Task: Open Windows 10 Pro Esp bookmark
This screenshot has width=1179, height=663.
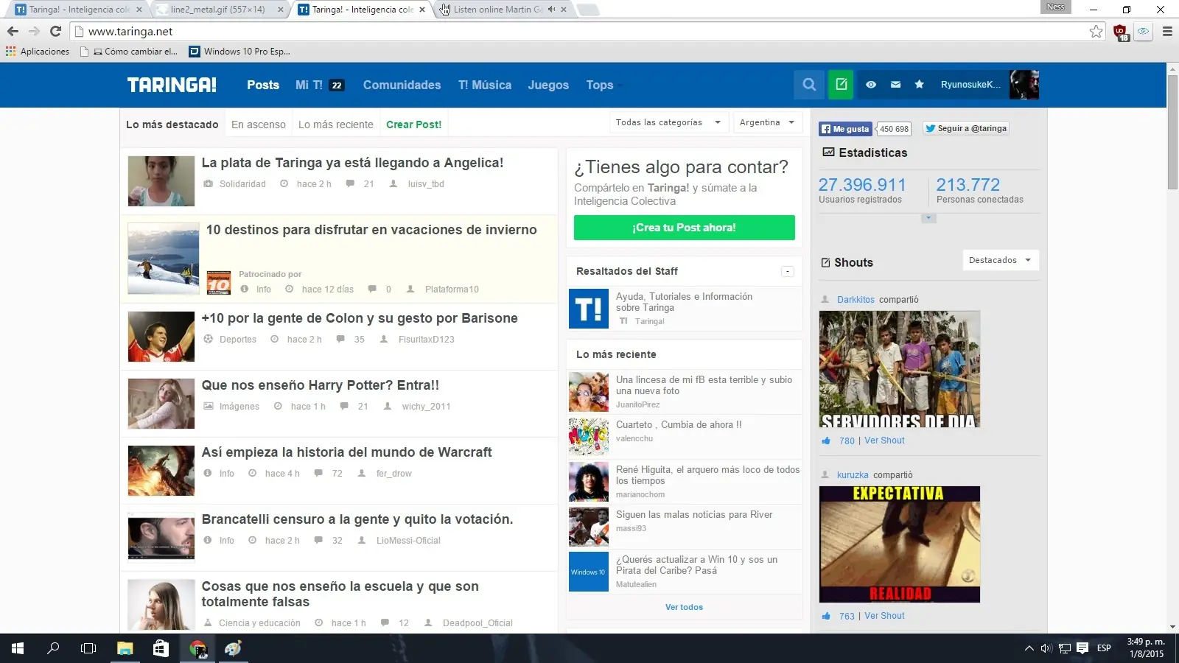Action: [x=239, y=52]
